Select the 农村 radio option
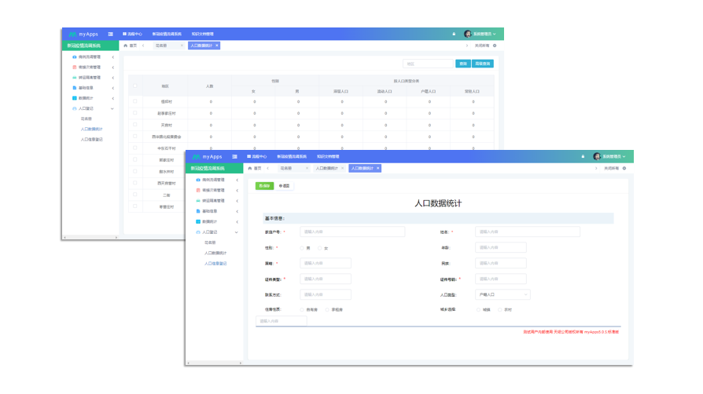Image resolution: width=703 pixels, height=394 pixels. click(499, 310)
